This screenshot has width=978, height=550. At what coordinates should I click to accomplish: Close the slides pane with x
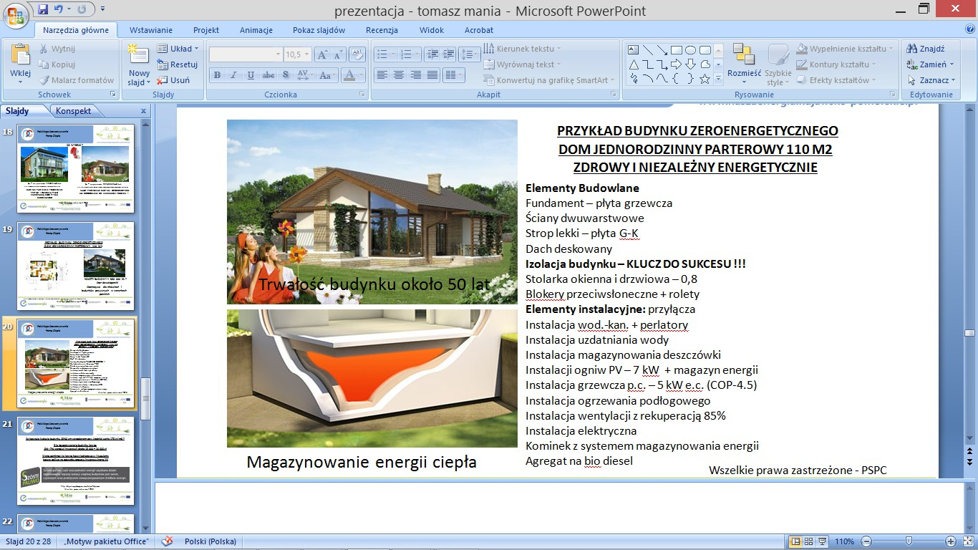click(143, 111)
